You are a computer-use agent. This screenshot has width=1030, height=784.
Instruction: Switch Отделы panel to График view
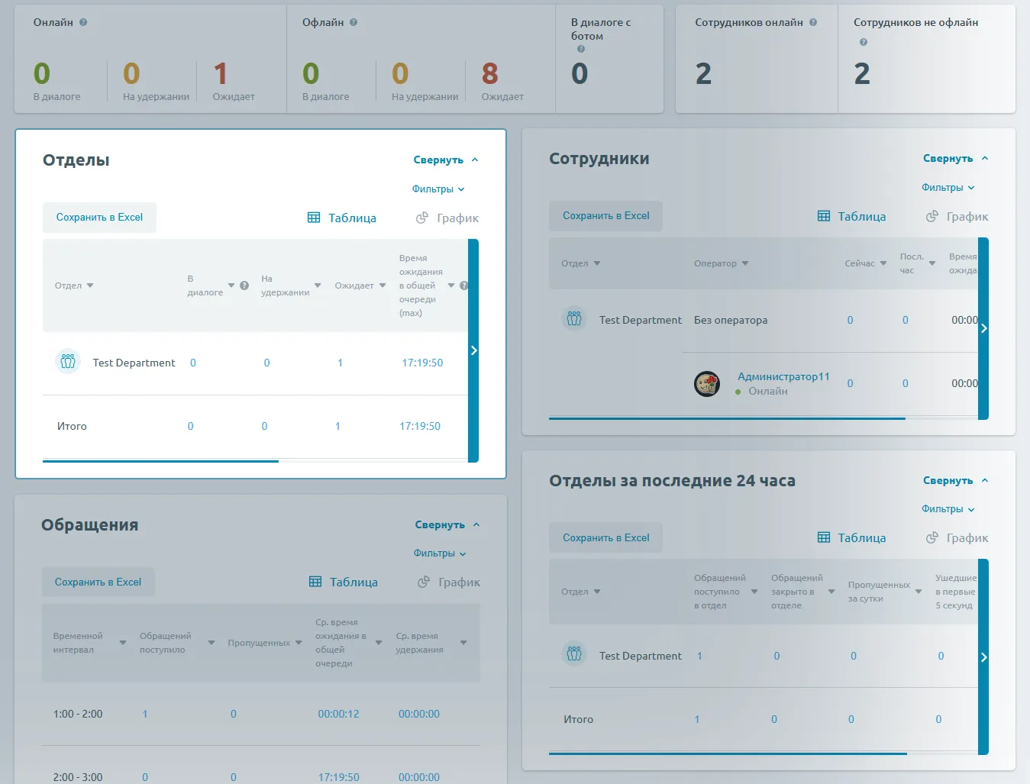pos(447,218)
